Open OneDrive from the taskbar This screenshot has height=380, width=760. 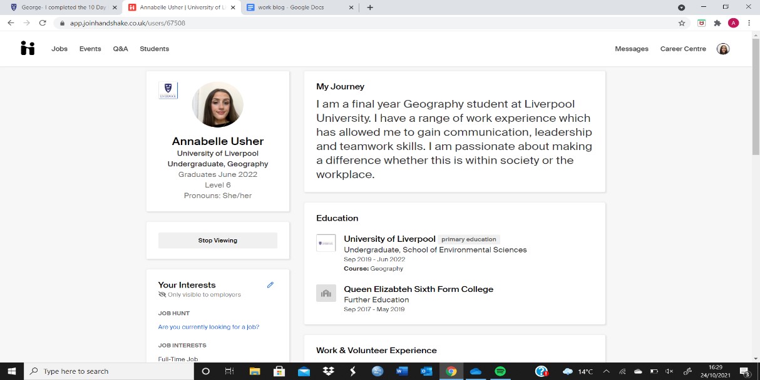[x=476, y=371]
